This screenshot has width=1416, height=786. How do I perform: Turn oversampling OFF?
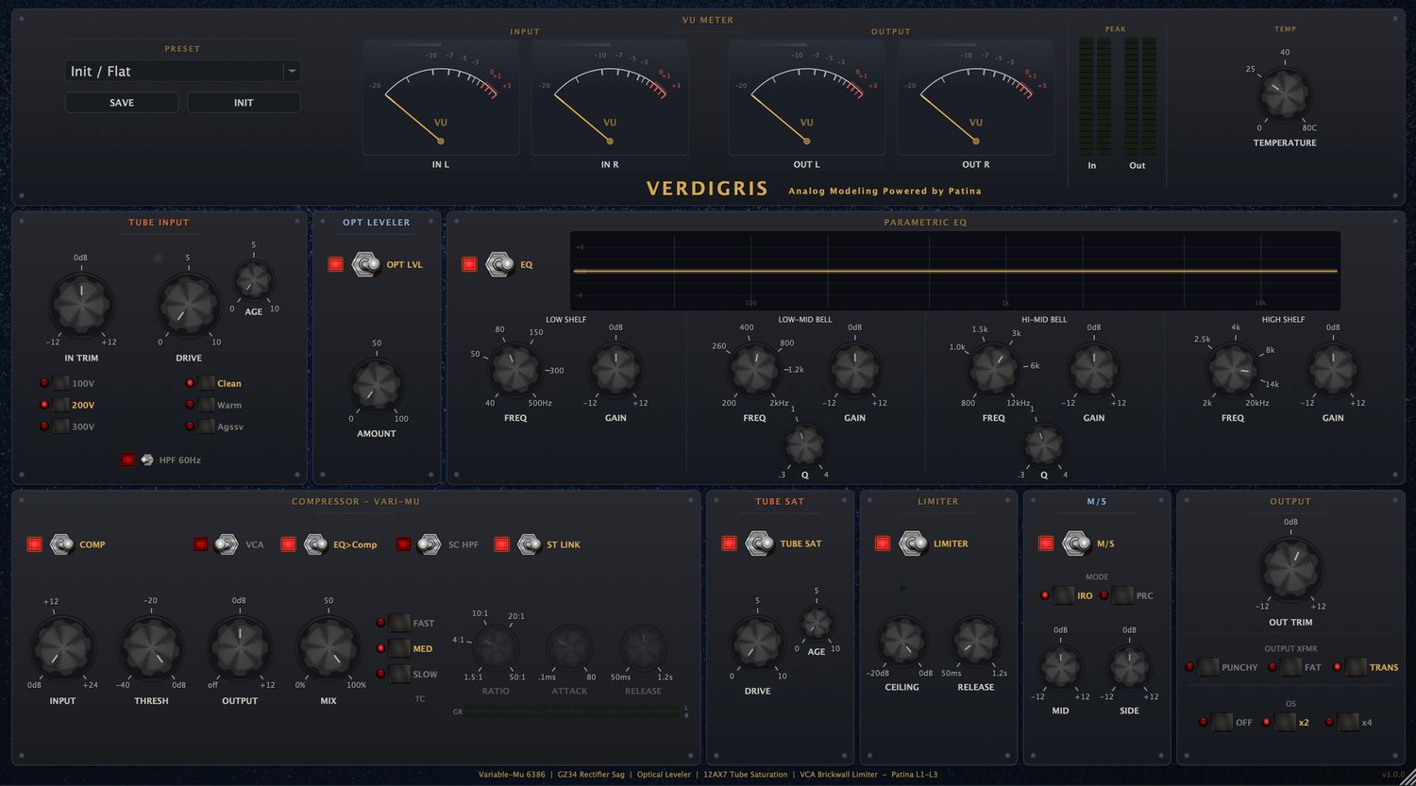[1222, 722]
